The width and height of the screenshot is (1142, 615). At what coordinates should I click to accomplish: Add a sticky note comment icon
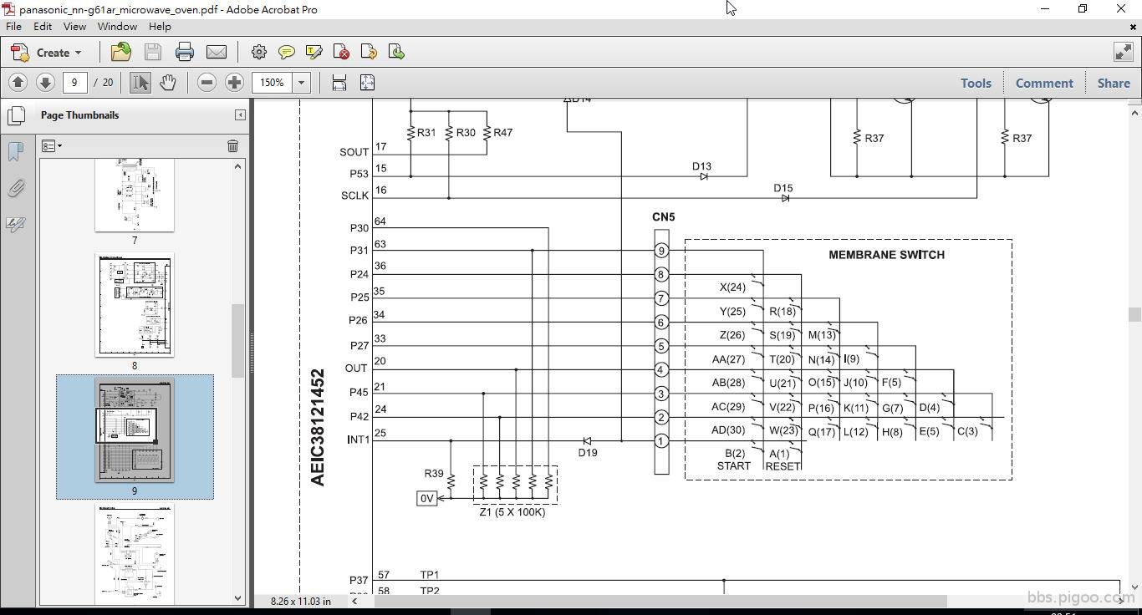[287, 53]
